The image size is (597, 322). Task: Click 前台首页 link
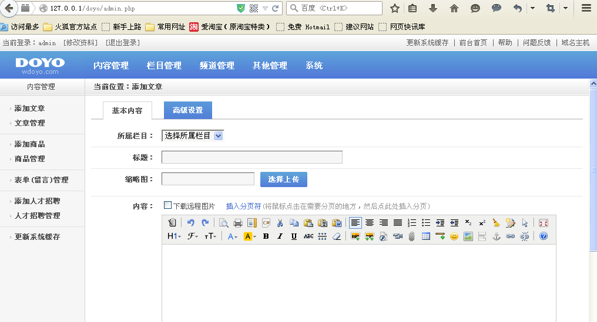point(473,43)
